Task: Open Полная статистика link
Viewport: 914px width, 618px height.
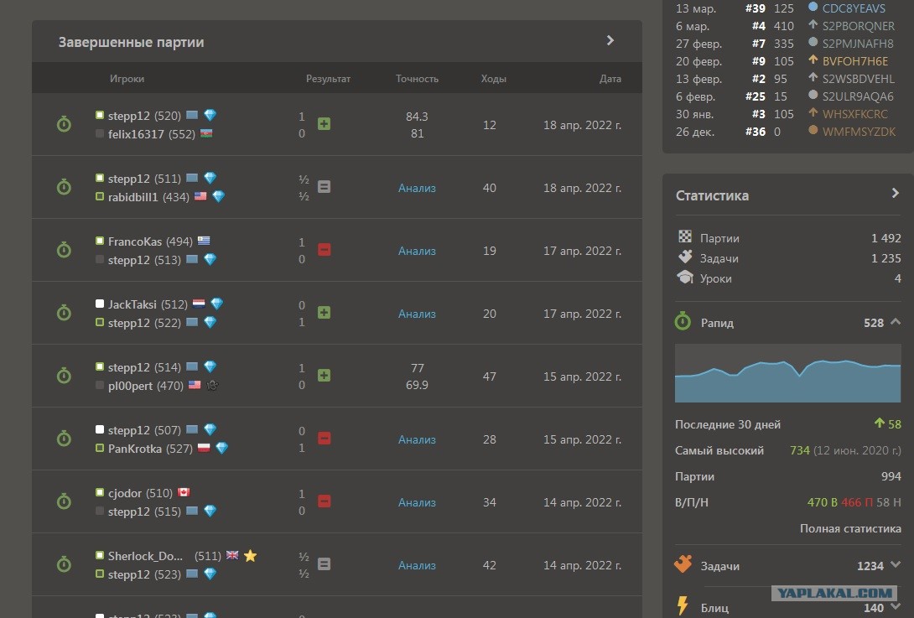Action: 850,528
